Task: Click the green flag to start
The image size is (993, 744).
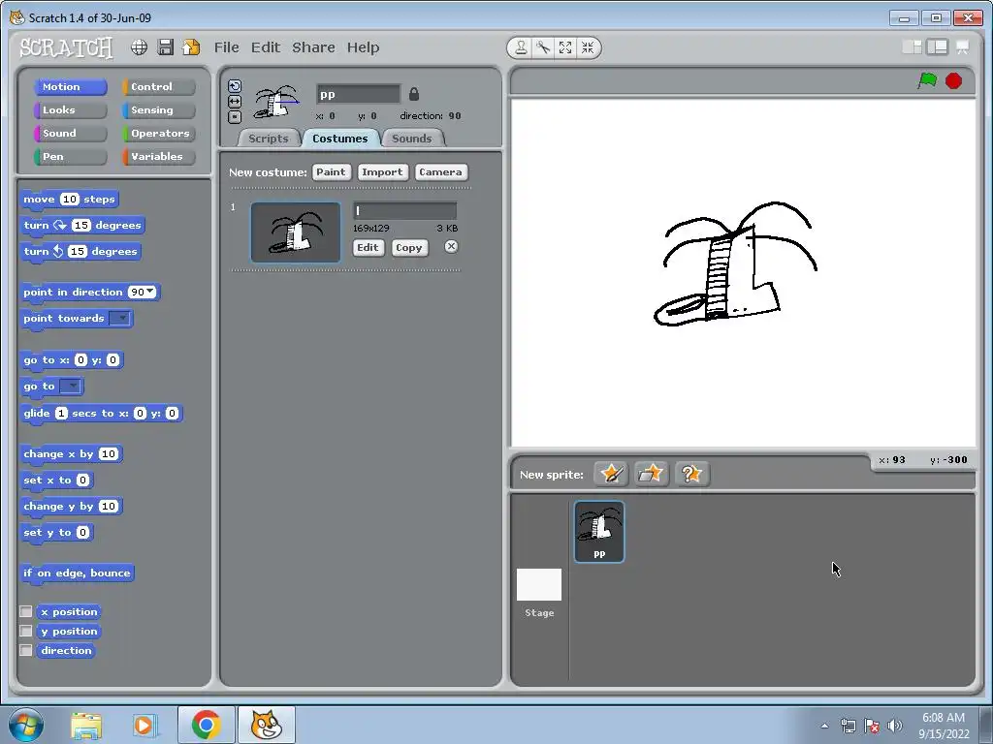Action: click(x=927, y=81)
